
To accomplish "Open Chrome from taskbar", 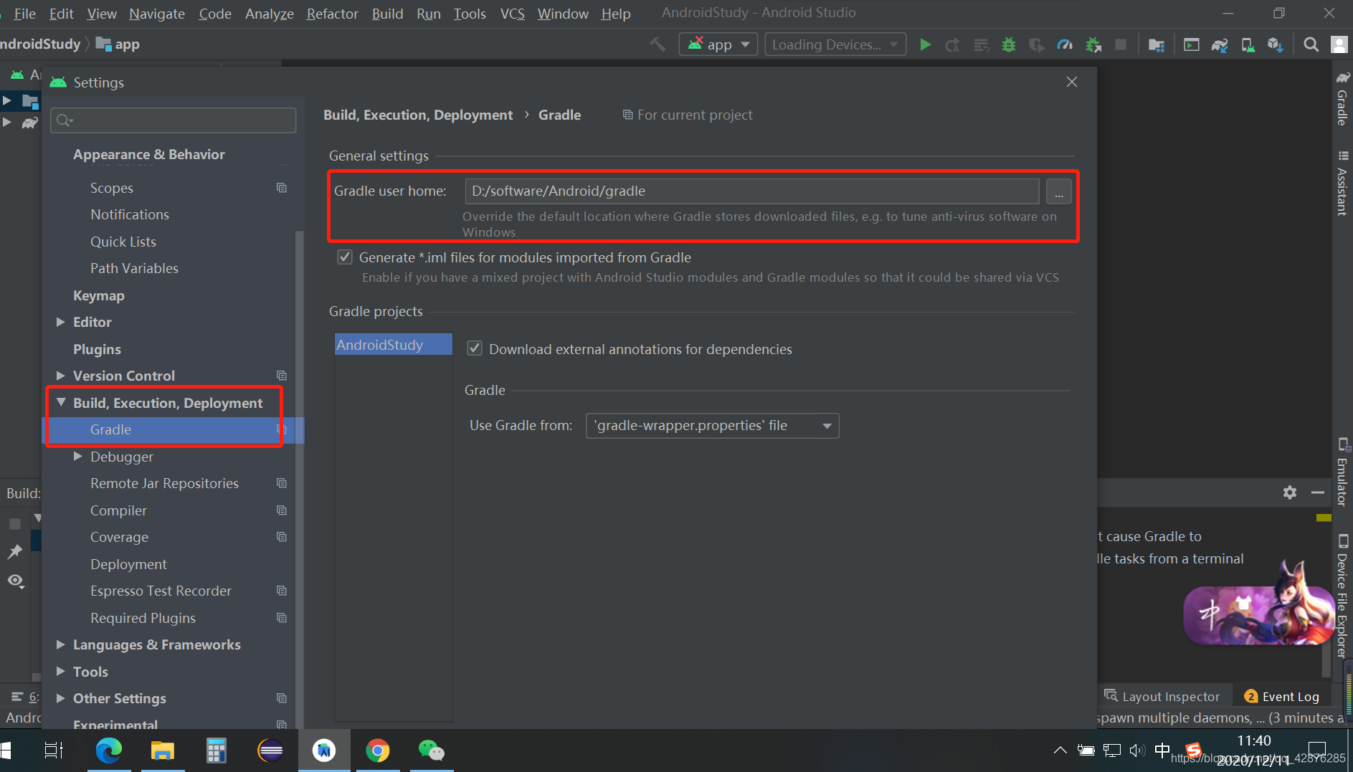I will click(x=377, y=750).
